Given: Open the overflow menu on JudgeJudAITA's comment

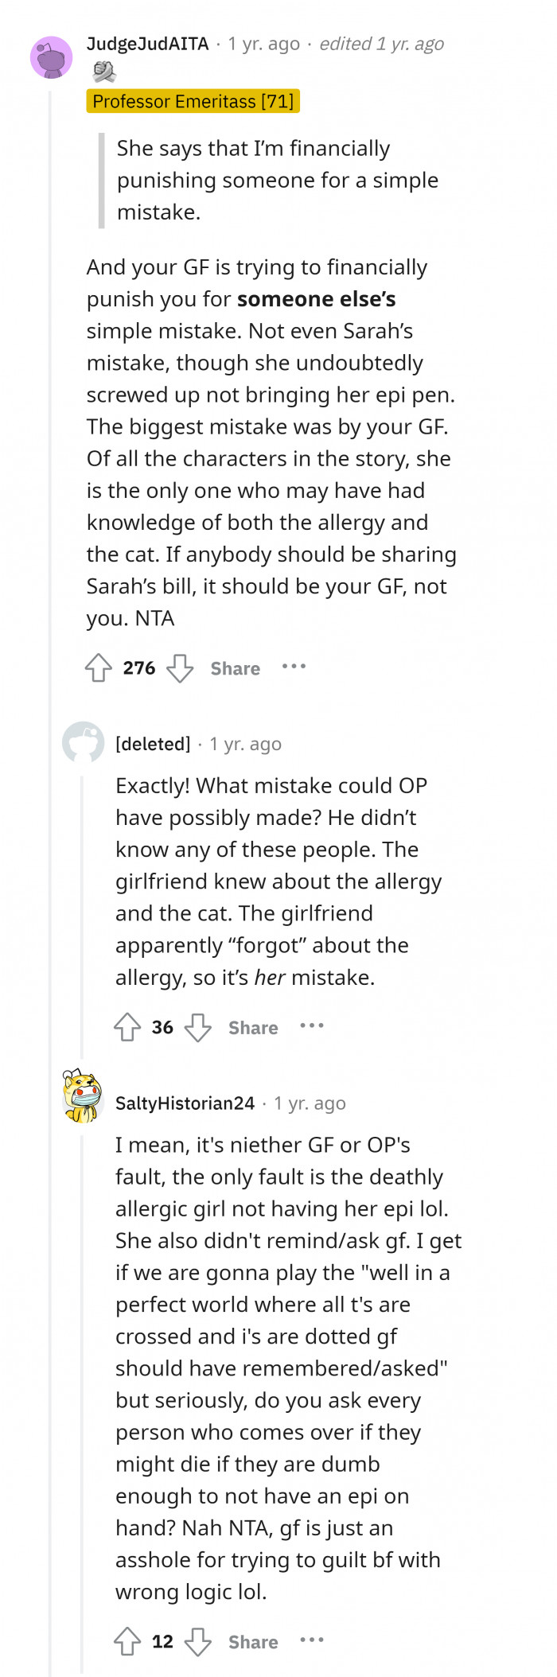Looking at the screenshot, I should point(294,668).
